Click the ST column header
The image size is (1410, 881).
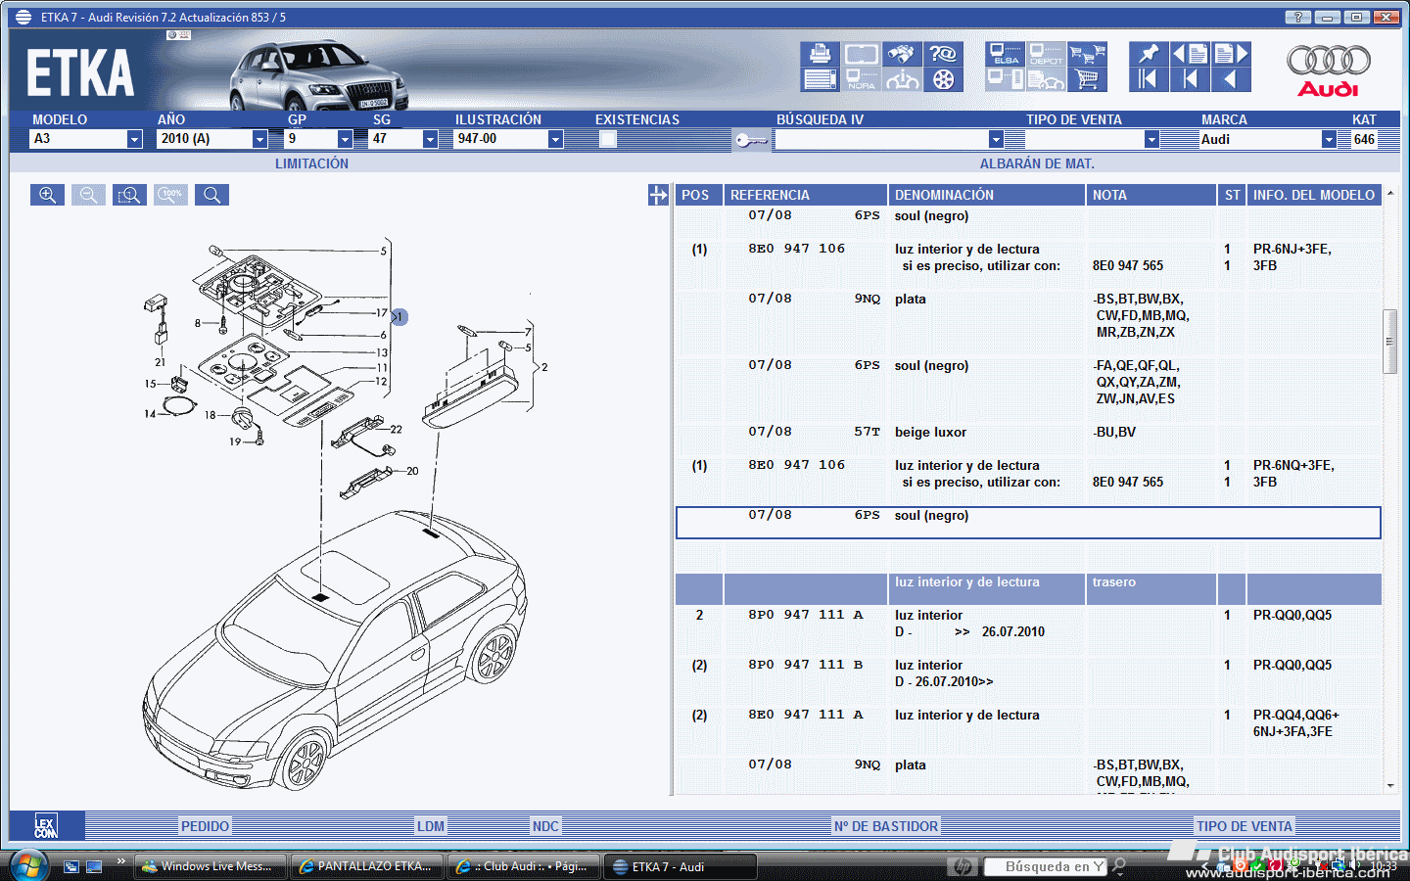[1232, 195]
